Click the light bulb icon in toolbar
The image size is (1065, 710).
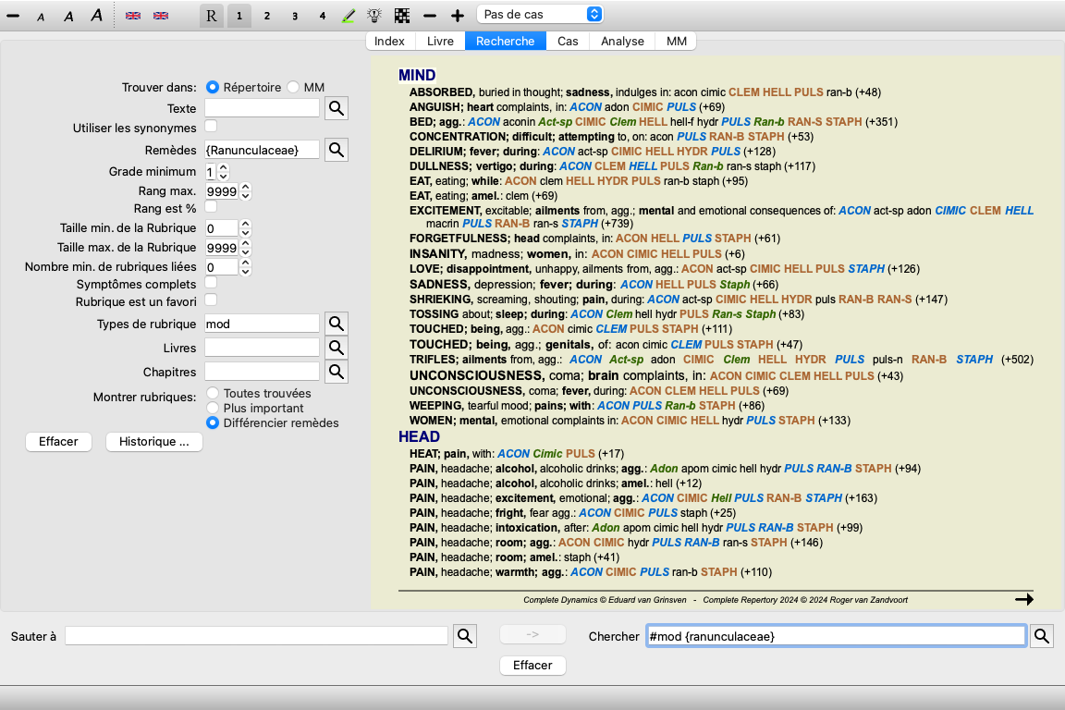[x=374, y=16]
